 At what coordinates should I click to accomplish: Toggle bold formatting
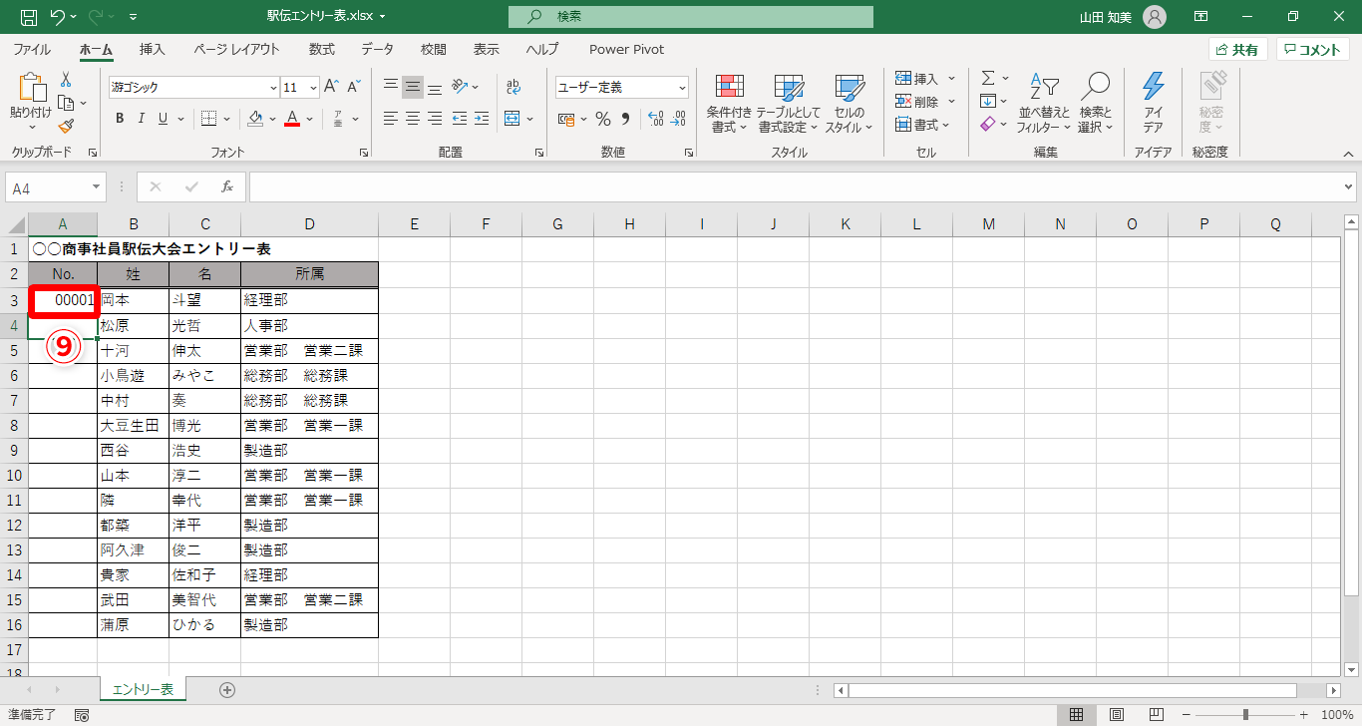(119, 119)
